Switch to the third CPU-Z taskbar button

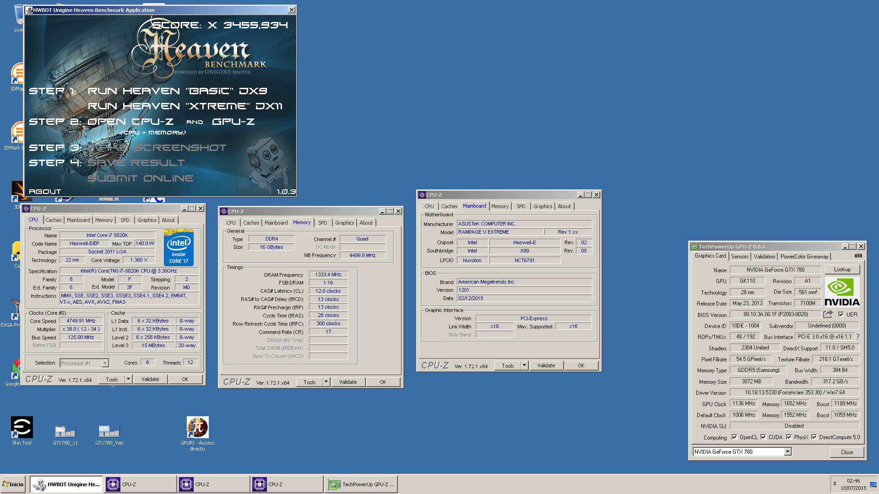click(x=287, y=484)
